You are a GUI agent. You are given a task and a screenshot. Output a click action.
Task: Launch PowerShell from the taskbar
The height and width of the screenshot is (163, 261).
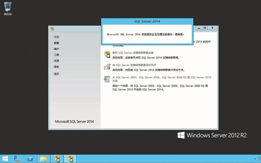(30, 159)
